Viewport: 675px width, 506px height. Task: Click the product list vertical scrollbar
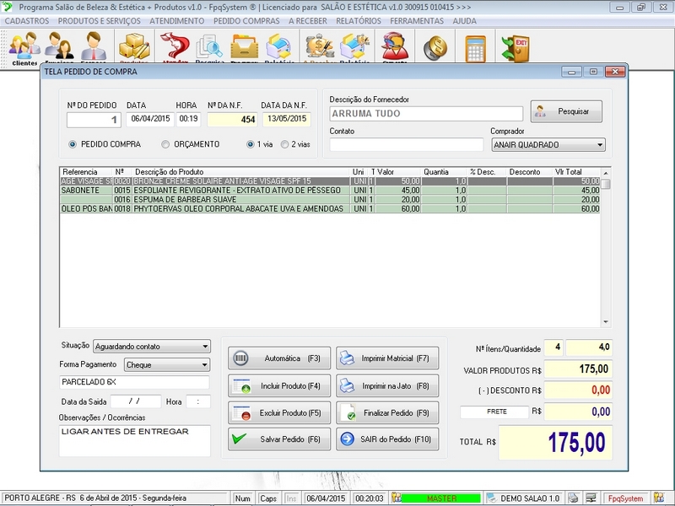605,253
